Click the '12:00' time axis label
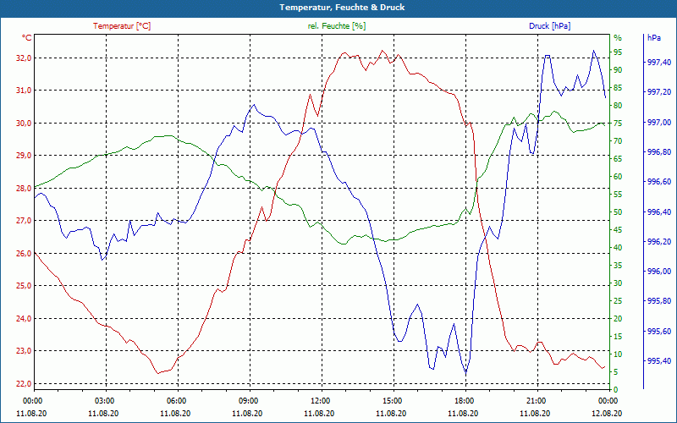The width and height of the screenshot is (677, 423). [x=321, y=400]
